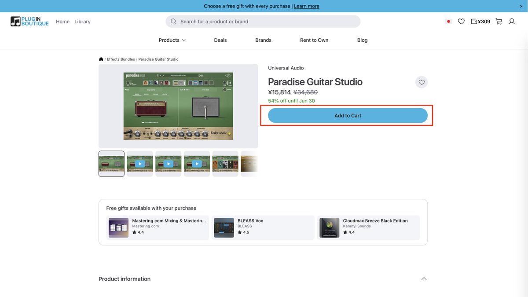Click the 54% off until Jun 30 text
Viewport: 528px width, 297px height.
[x=291, y=101]
